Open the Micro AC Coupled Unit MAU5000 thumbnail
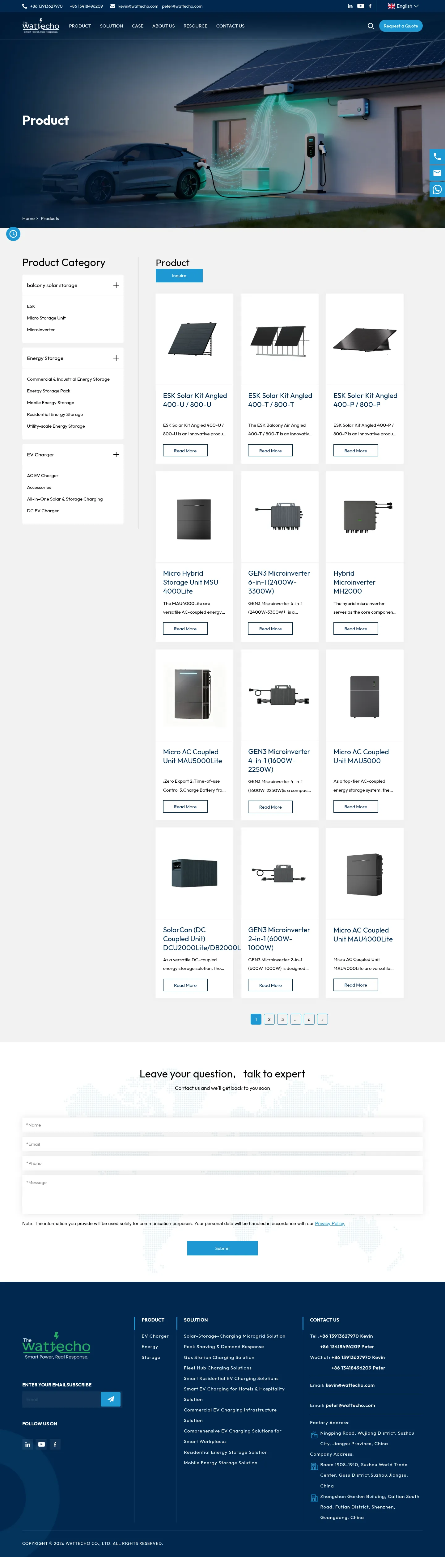This screenshot has width=445, height=1557. click(365, 696)
